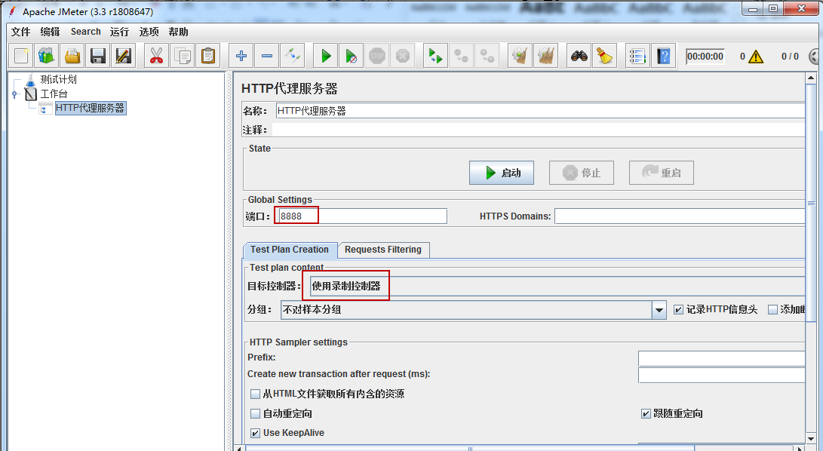Click the HTTPS Domains input field

[x=680, y=216]
